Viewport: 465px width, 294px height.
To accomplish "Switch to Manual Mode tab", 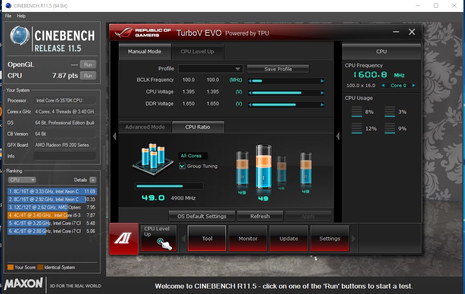I will [145, 52].
